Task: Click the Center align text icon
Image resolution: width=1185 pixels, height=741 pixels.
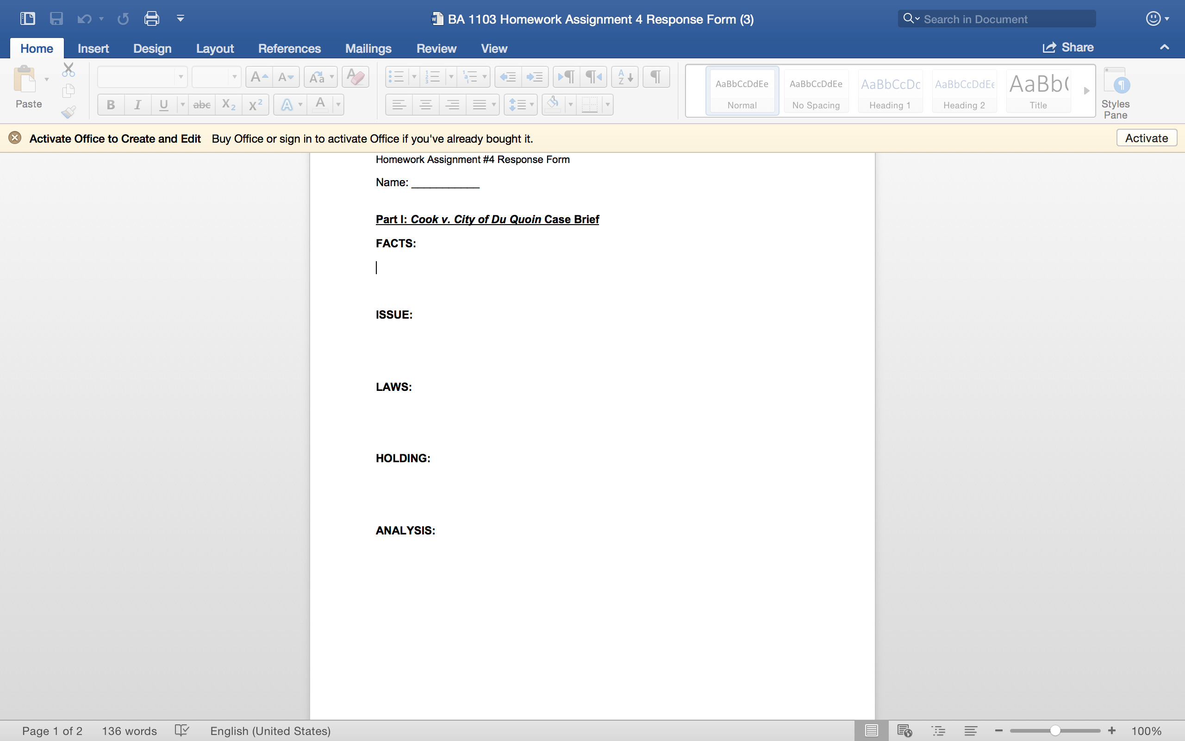Action: [425, 105]
